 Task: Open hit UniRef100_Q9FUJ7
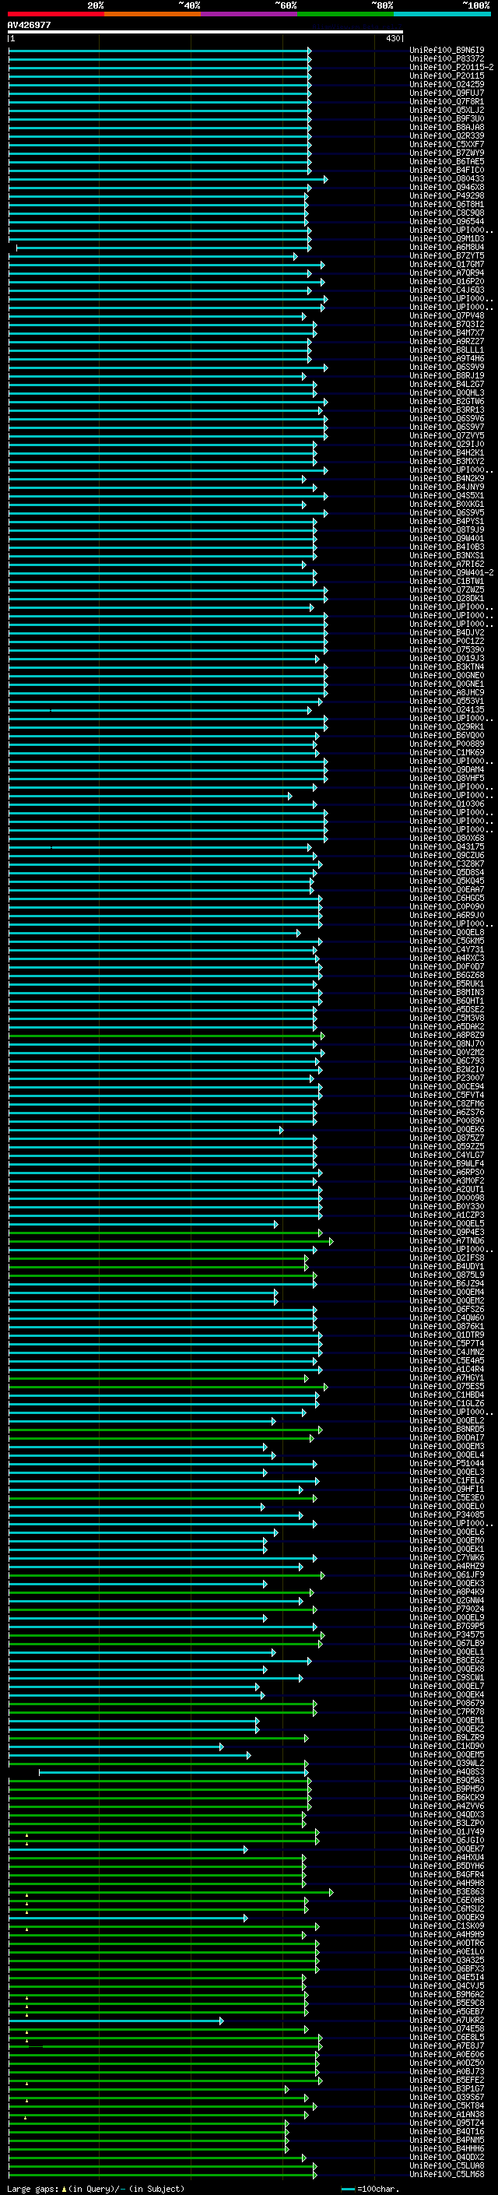pyautogui.click(x=447, y=93)
